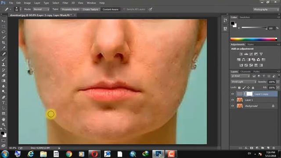The image size is (281, 158).
Task: Click the K slider in Color panel
Action: pyautogui.click(x=254, y=27)
